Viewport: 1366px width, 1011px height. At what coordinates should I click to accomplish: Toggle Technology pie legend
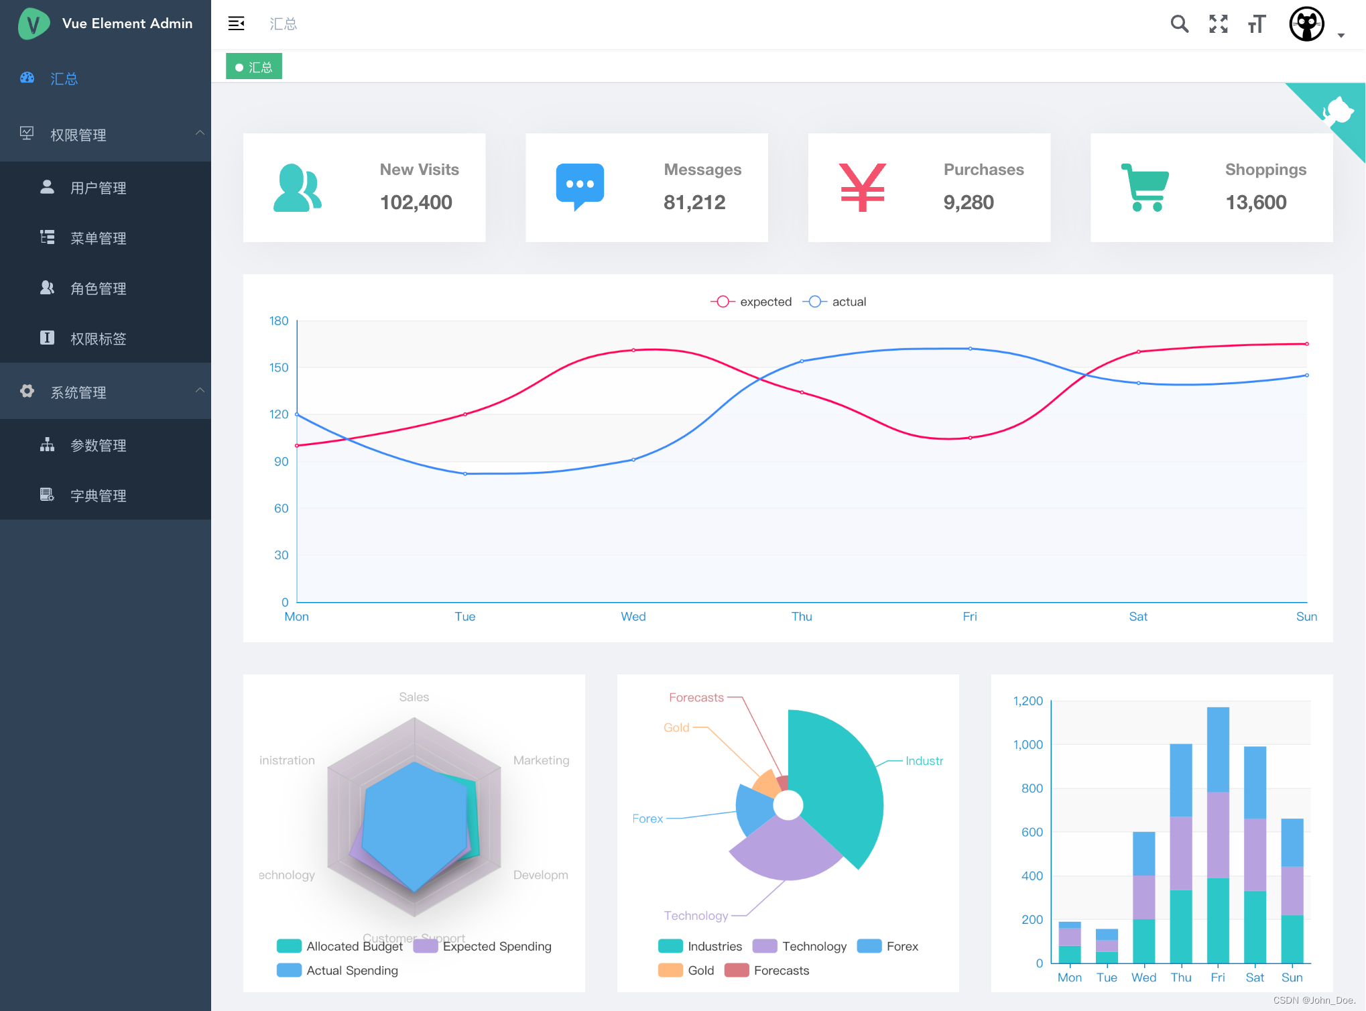point(800,946)
